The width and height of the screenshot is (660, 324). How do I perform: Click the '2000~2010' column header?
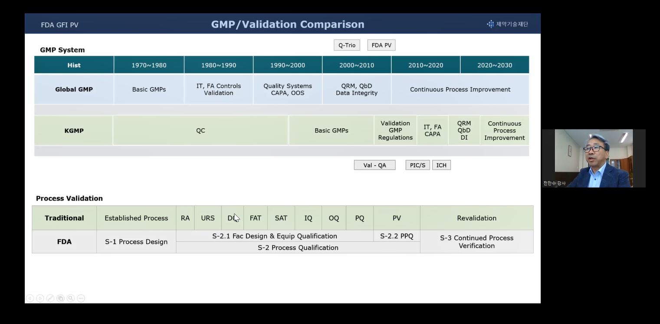click(x=357, y=65)
